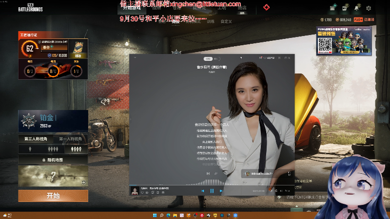Open PUBG settings gear icon

click(x=369, y=8)
